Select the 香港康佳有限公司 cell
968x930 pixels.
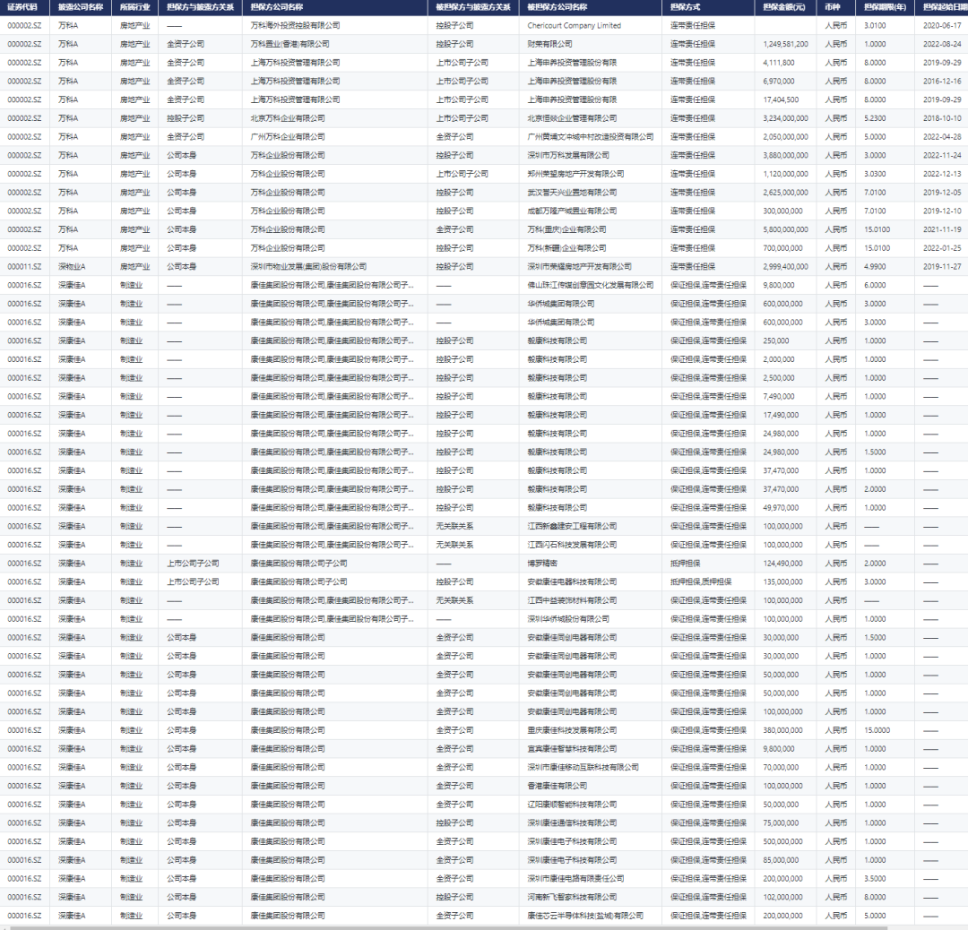point(557,786)
